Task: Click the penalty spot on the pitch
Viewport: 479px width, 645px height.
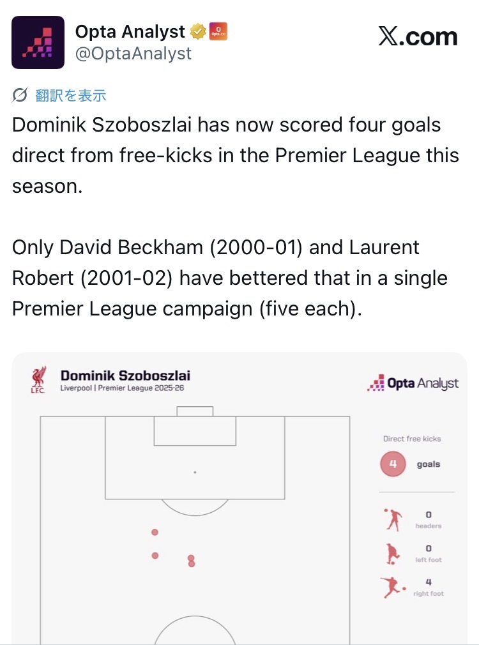Action: (195, 473)
